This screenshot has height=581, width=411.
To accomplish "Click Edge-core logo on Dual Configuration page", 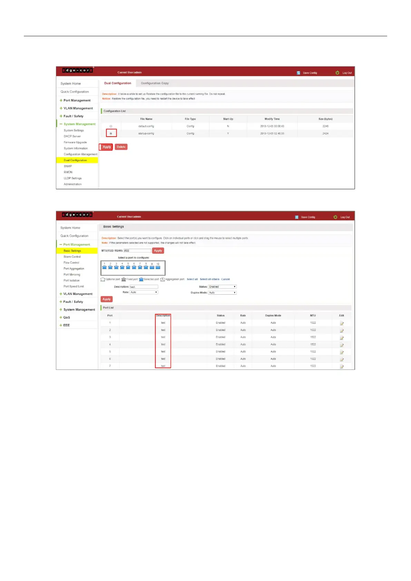I will (x=77, y=70).
